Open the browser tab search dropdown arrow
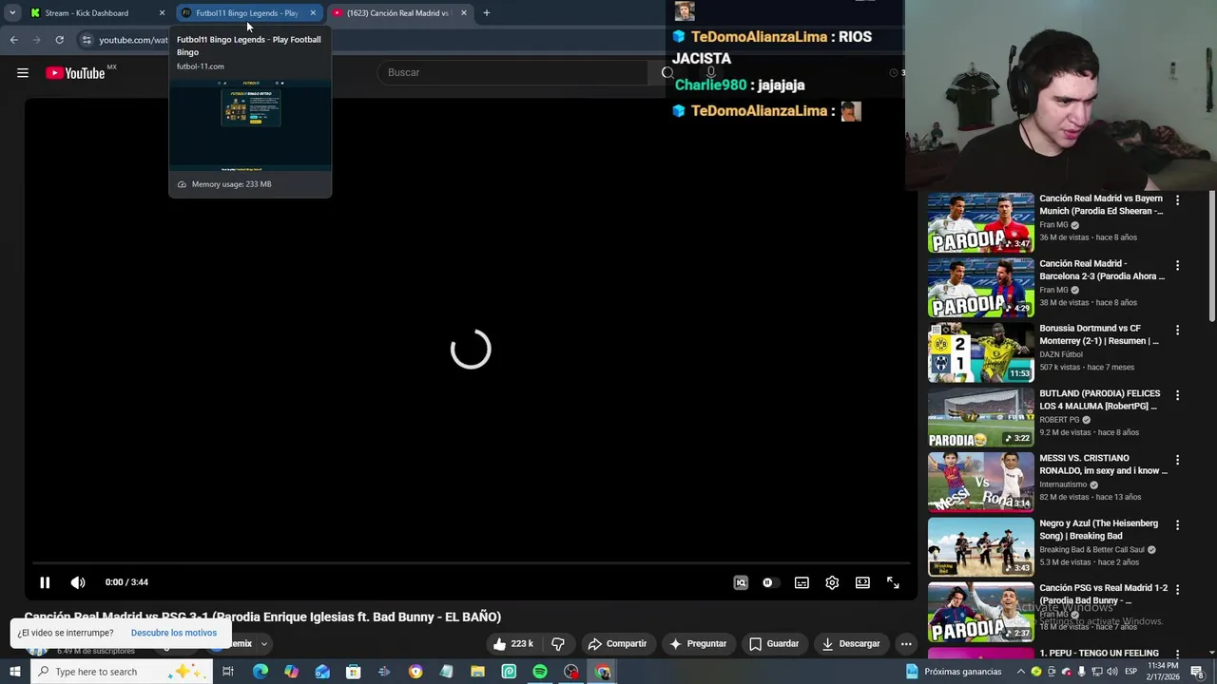The image size is (1217, 684). tap(11, 13)
